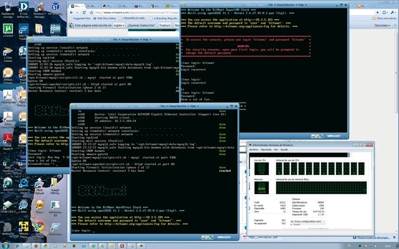This screenshot has width=399, height=249.
Task: Open the desktop.ini file icon
Action: coord(8,228)
